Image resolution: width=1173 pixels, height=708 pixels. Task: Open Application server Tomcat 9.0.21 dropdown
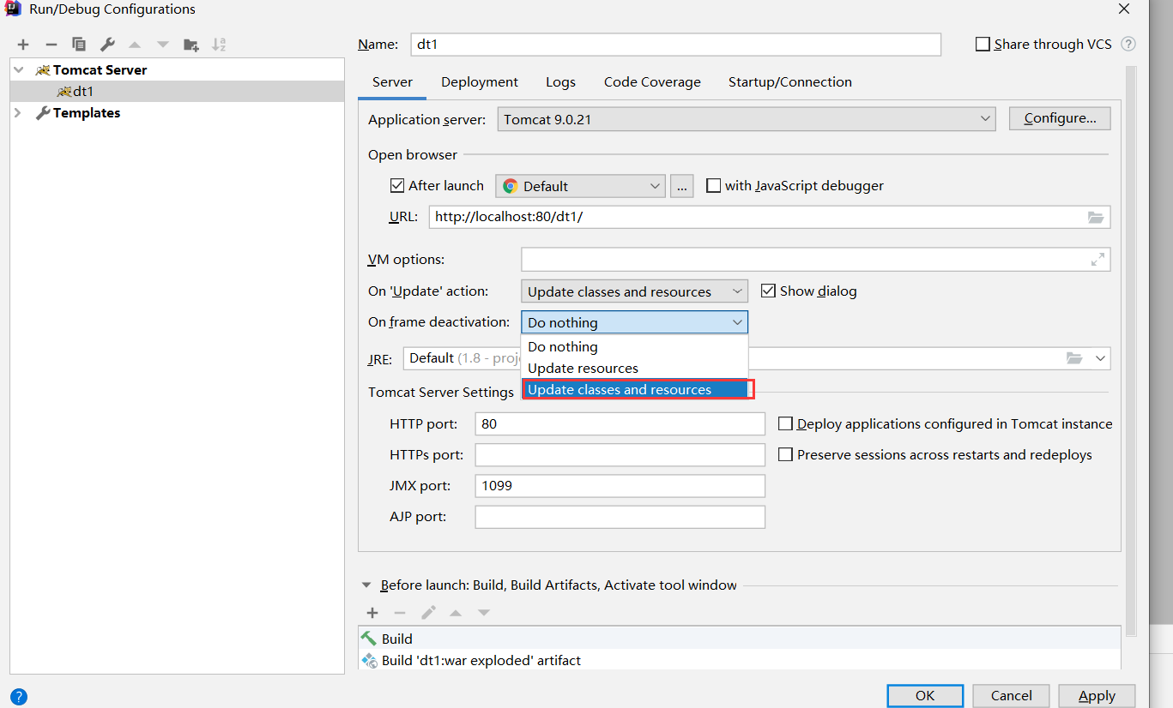click(x=747, y=120)
